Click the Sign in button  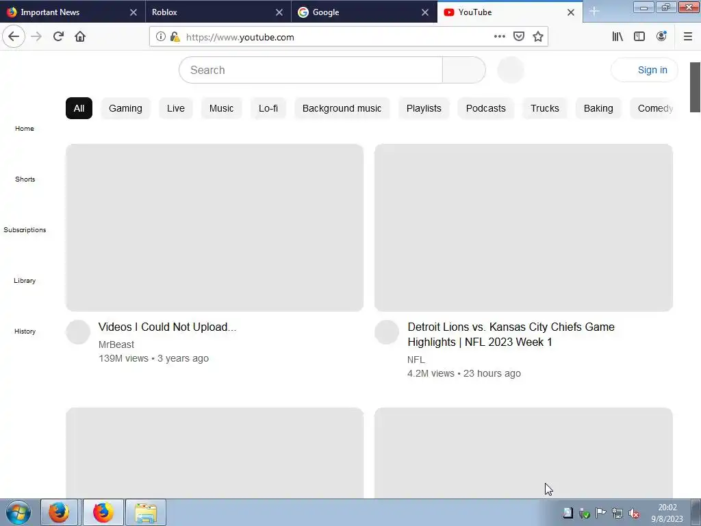click(644, 70)
